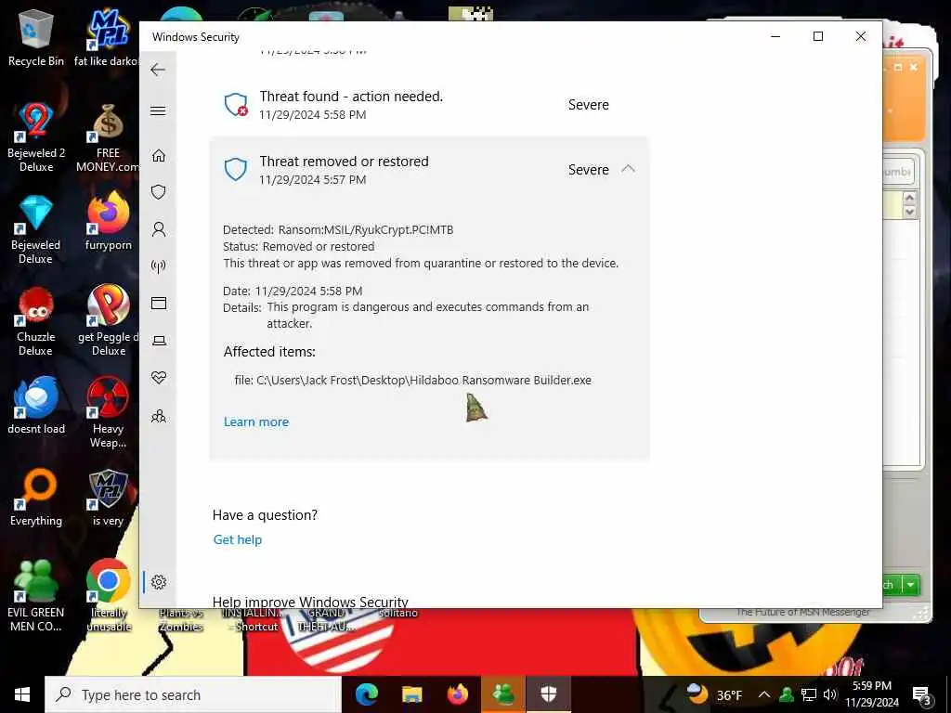Select the Bejeweled Deluxe desktop shortcut

click(36, 229)
